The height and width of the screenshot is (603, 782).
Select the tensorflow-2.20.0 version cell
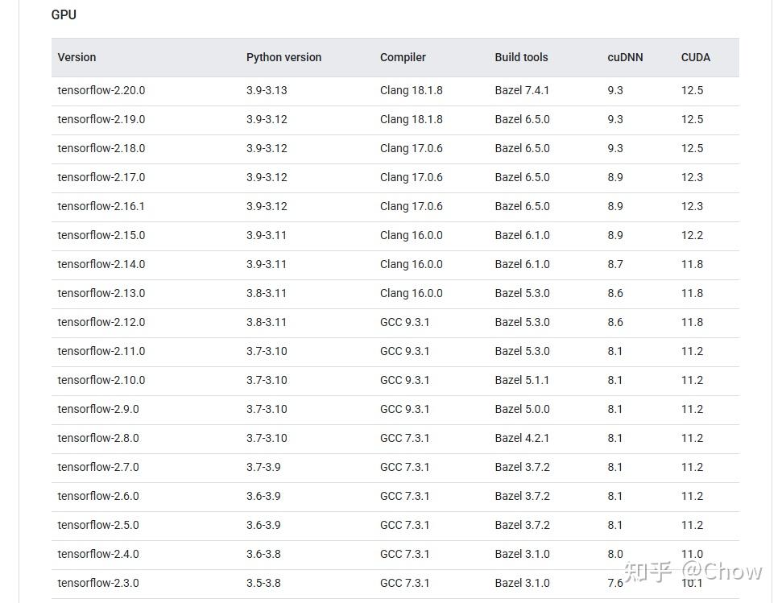(x=101, y=90)
